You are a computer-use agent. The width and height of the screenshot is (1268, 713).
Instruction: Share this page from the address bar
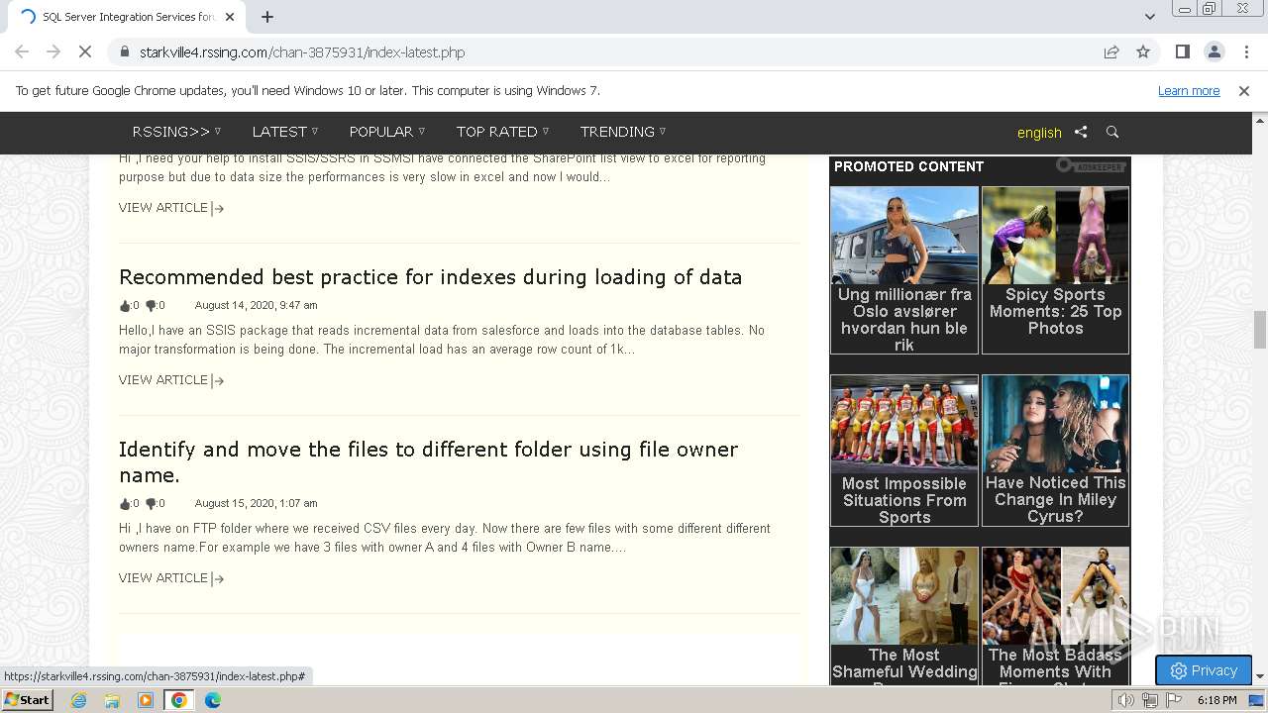tap(1111, 51)
